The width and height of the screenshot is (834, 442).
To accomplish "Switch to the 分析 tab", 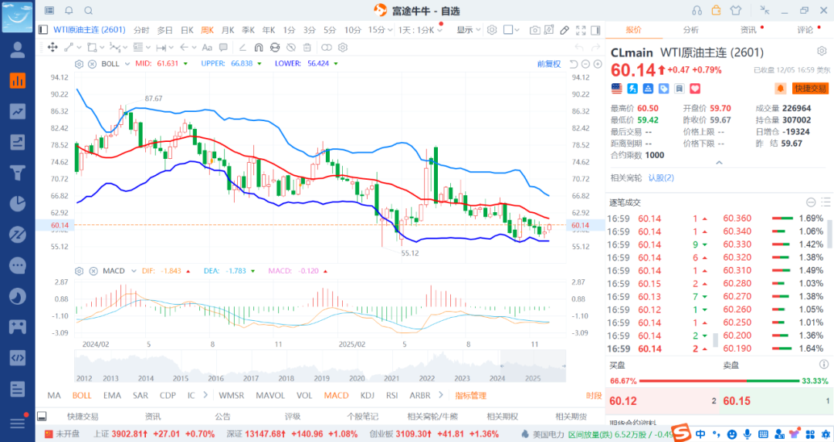I will click(x=690, y=30).
